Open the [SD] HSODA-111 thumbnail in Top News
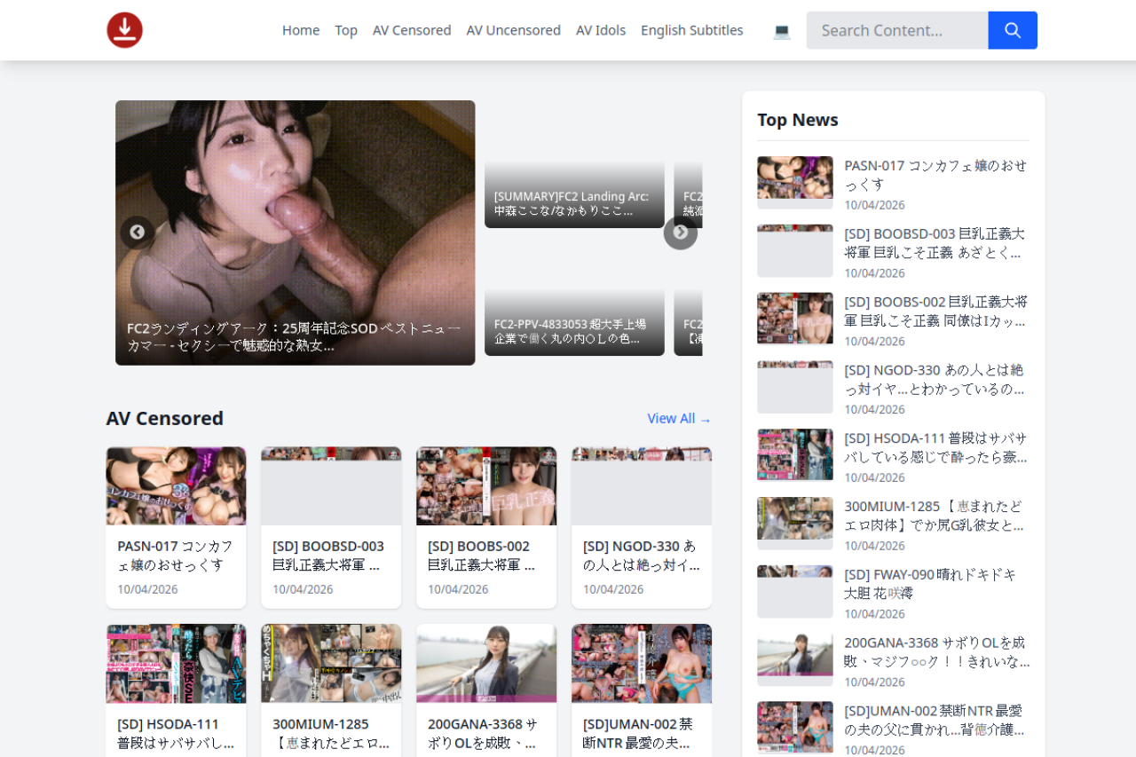Screen dimensions: 1136x757 pos(795,455)
